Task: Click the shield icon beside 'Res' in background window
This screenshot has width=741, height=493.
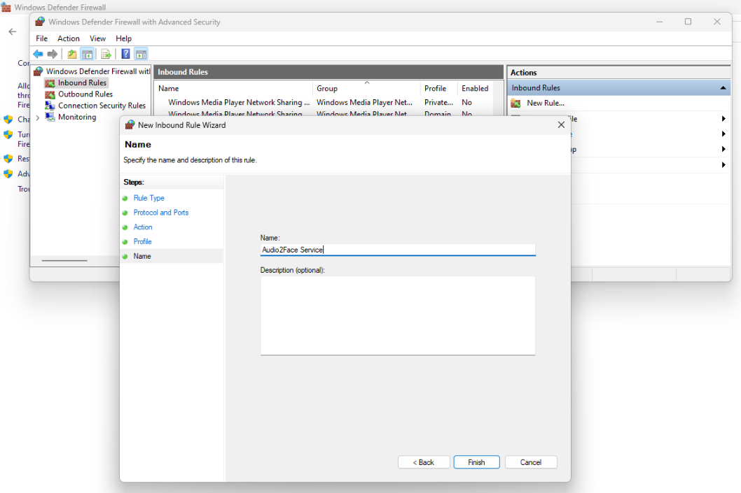Action: pyautogui.click(x=8, y=159)
